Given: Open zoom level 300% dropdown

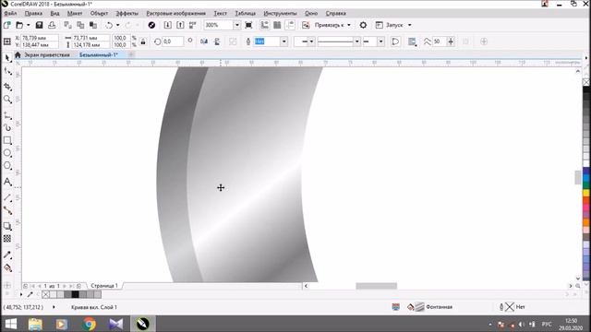Looking at the screenshot, I should pos(236,25).
